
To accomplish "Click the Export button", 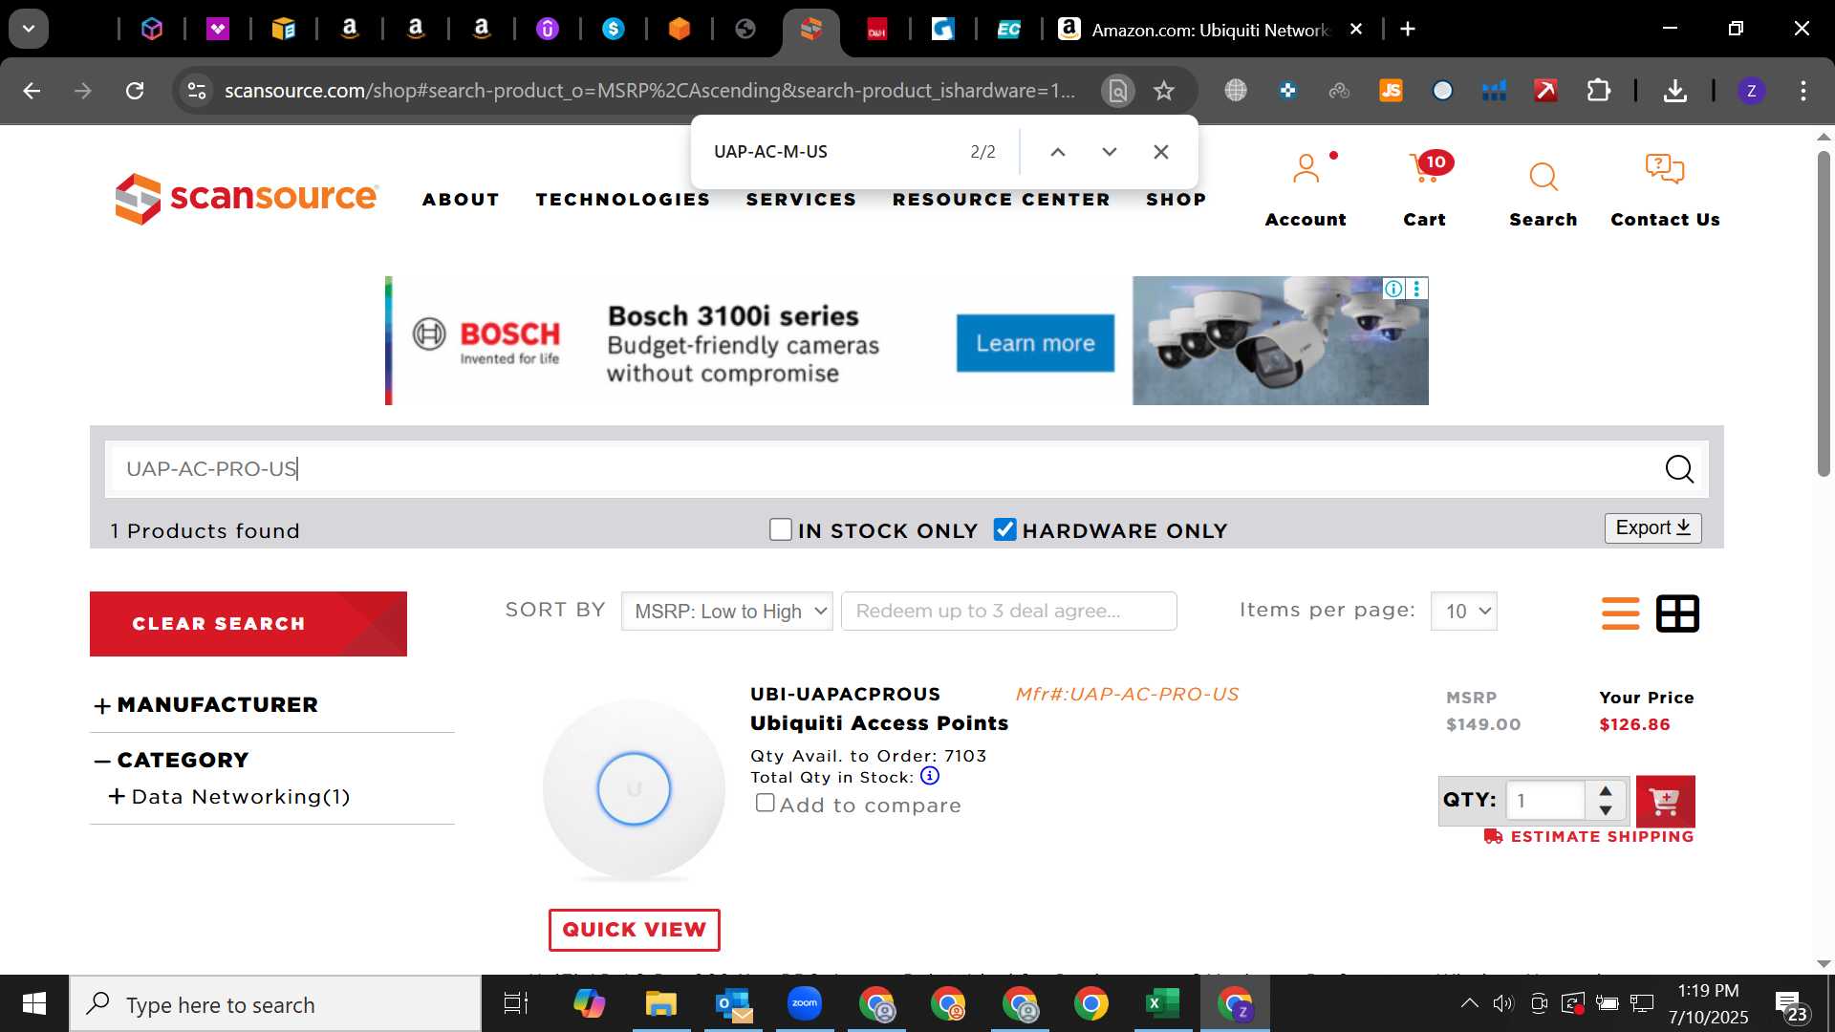I will (x=1652, y=528).
